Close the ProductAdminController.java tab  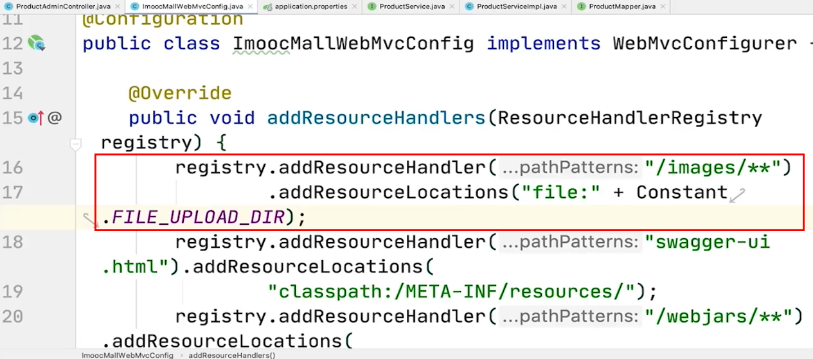(x=117, y=6)
